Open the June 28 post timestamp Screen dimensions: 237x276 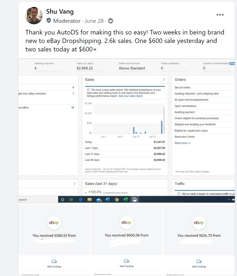[94, 21]
